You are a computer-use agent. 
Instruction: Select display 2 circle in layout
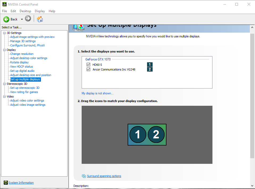point(156,135)
